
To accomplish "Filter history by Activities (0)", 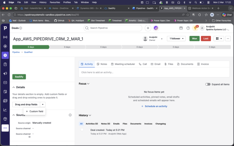I will coord(92,124).
